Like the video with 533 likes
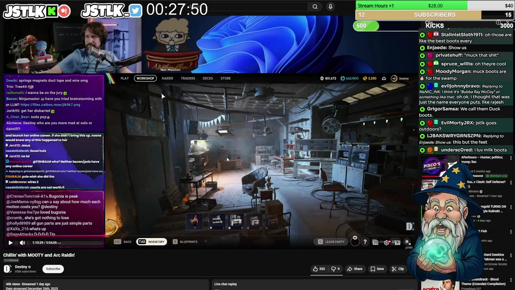Image resolution: width=515 pixels, height=290 pixels. [319, 269]
